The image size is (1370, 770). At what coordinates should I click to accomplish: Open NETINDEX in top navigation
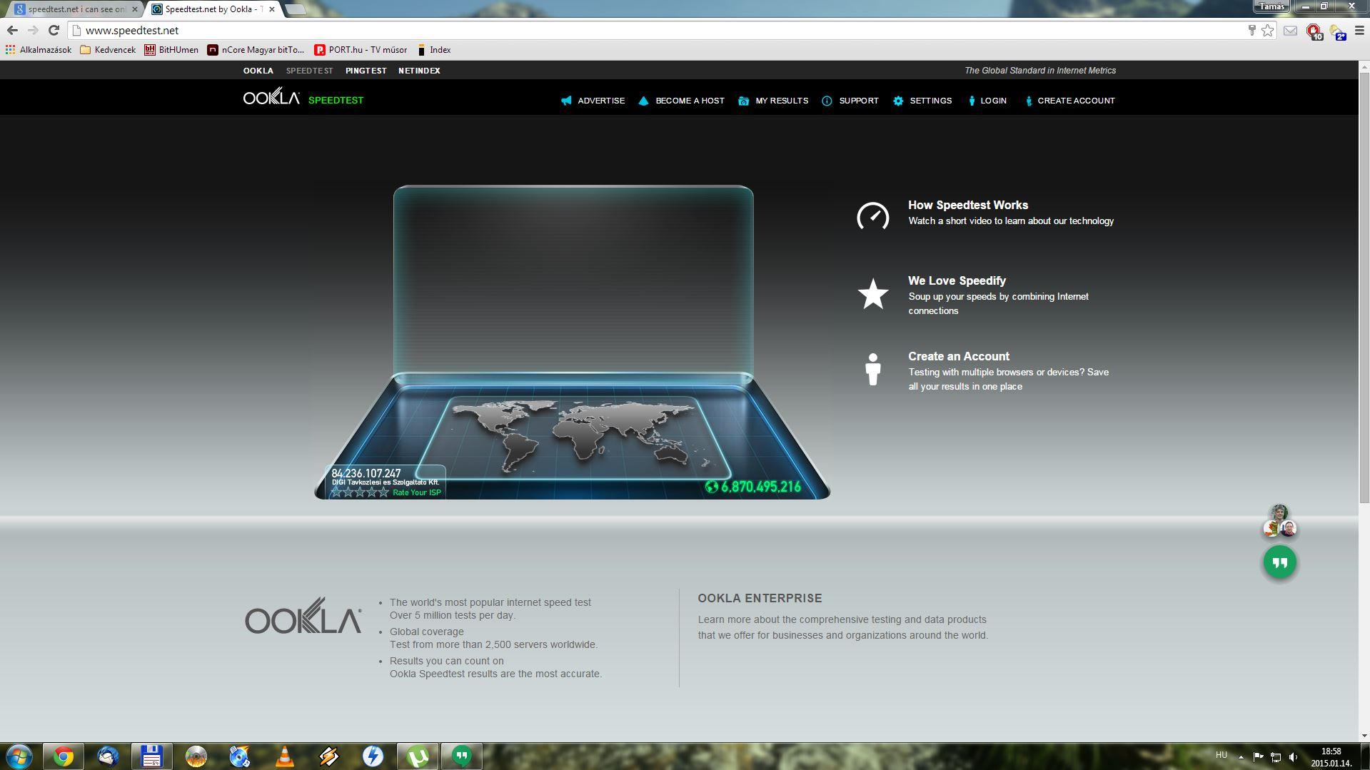point(419,71)
